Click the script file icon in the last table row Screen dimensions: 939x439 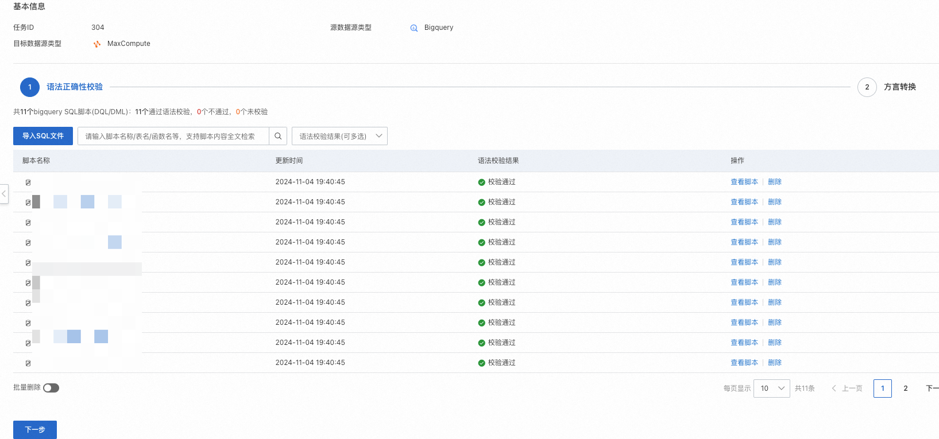(x=28, y=363)
